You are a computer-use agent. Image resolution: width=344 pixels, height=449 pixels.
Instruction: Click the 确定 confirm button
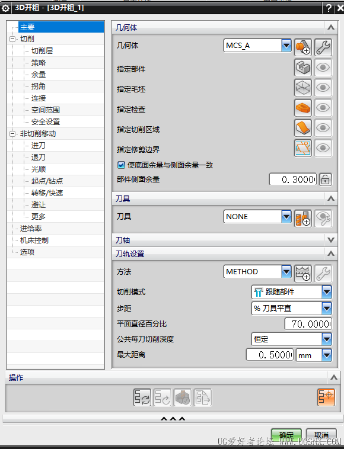(286, 435)
